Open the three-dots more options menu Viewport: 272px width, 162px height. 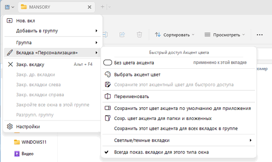tap(260, 35)
